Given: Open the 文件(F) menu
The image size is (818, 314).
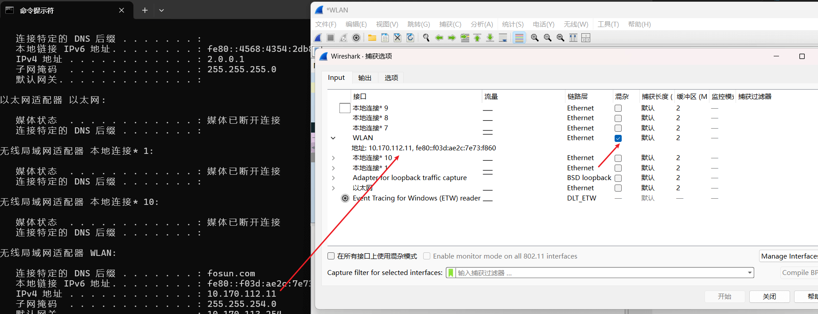Looking at the screenshot, I should point(326,24).
